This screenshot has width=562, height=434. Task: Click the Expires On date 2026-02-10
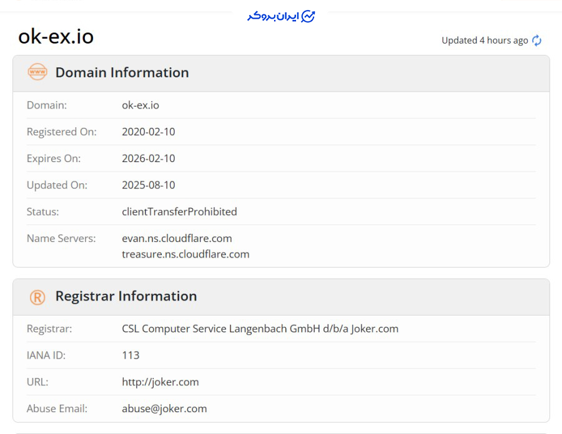[148, 158]
